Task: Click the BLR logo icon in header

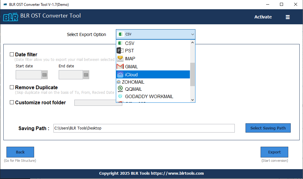Action: [11, 17]
